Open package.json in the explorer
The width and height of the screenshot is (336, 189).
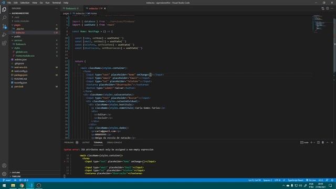click(20, 75)
